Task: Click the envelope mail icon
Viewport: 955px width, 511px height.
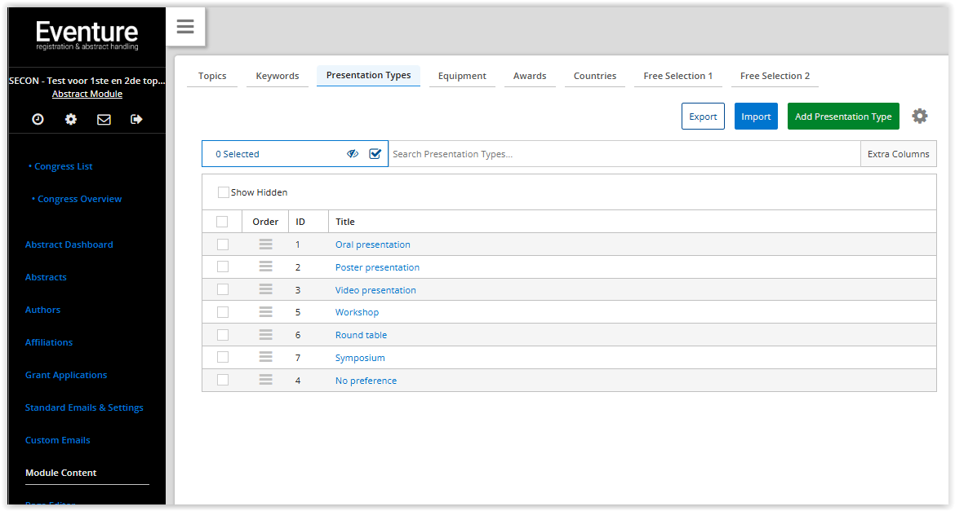Action: (x=104, y=119)
